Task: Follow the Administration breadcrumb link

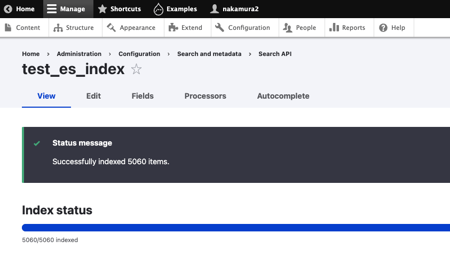Action: (79, 54)
